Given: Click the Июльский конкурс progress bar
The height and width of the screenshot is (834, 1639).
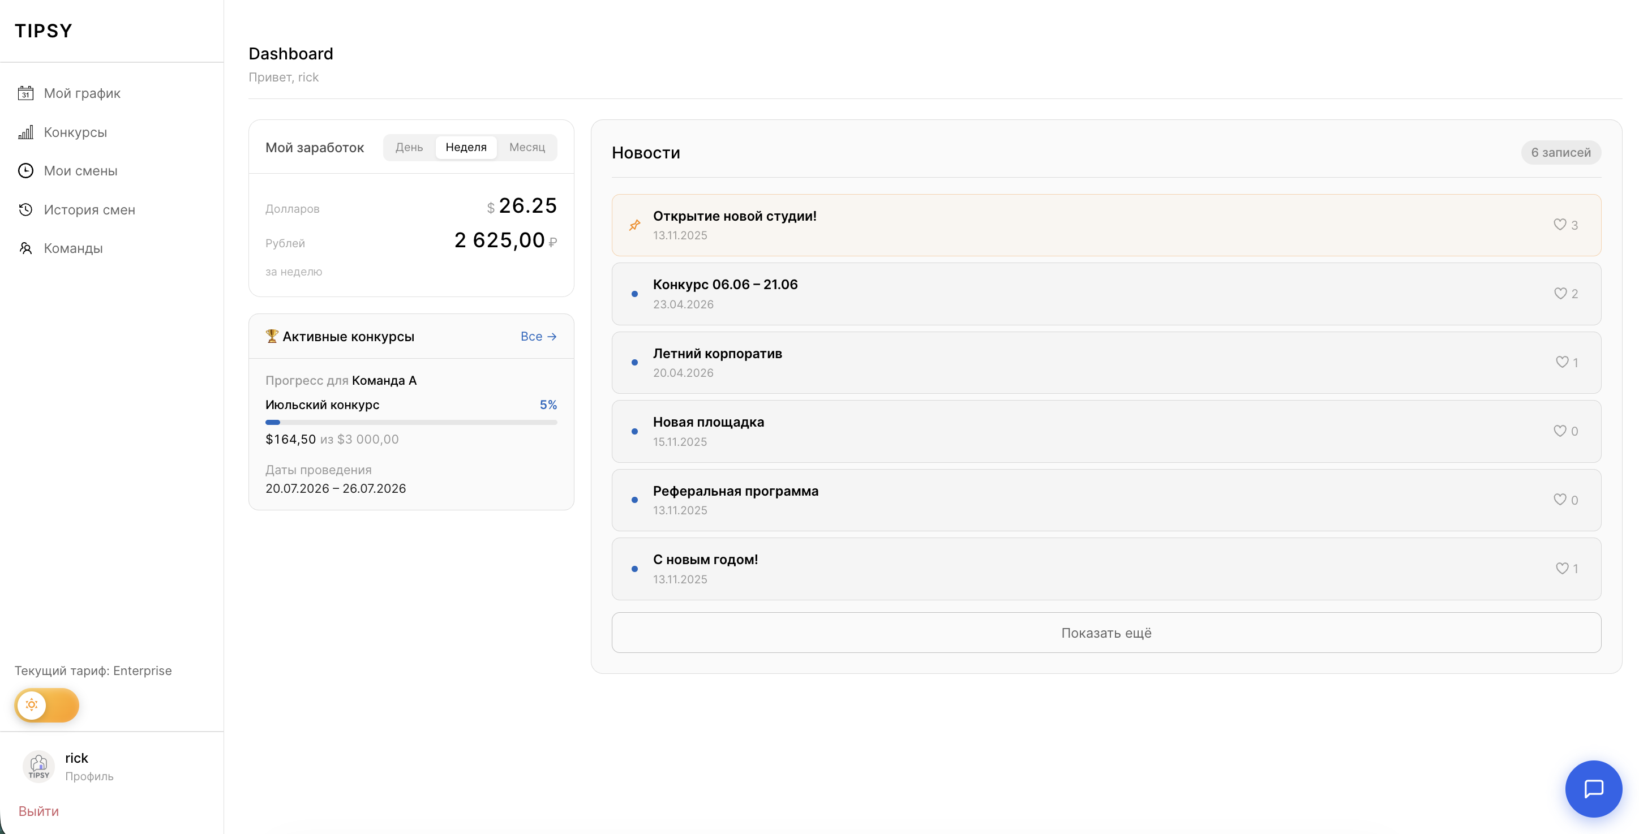Looking at the screenshot, I should (411, 423).
